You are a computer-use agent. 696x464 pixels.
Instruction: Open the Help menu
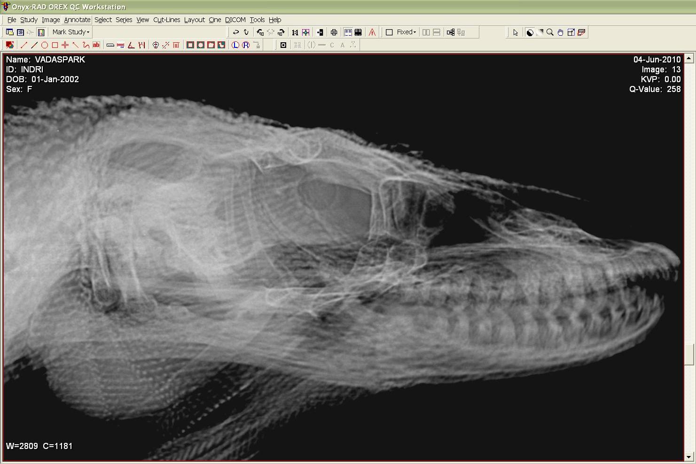click(x=275, y=20)
